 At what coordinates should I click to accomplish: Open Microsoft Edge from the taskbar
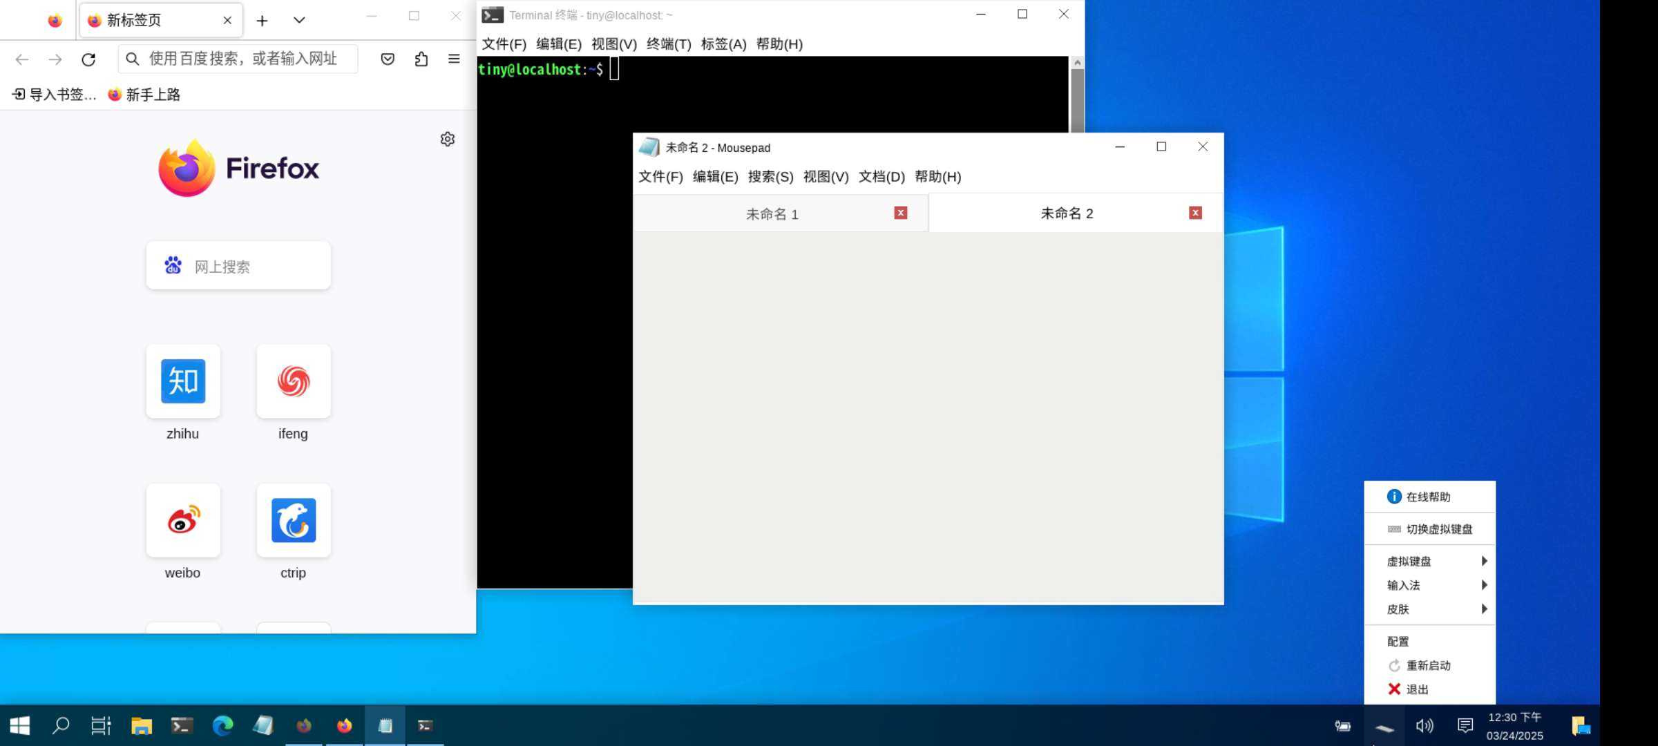pyautogui.click(x=222, y=725)
